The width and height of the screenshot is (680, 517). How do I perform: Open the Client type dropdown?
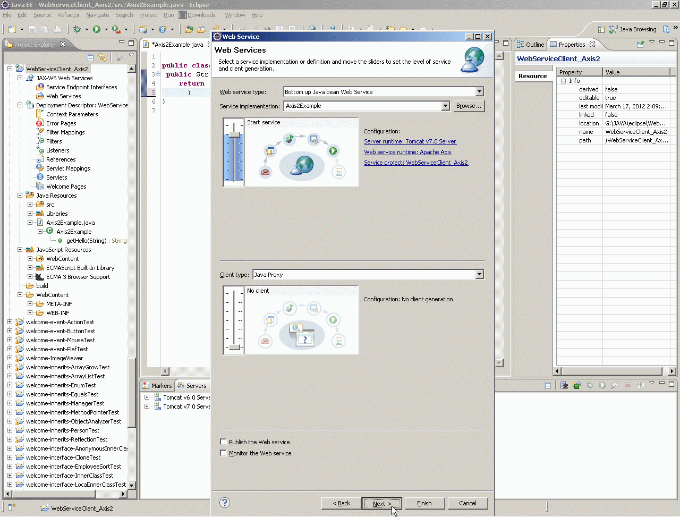(479, 274)
